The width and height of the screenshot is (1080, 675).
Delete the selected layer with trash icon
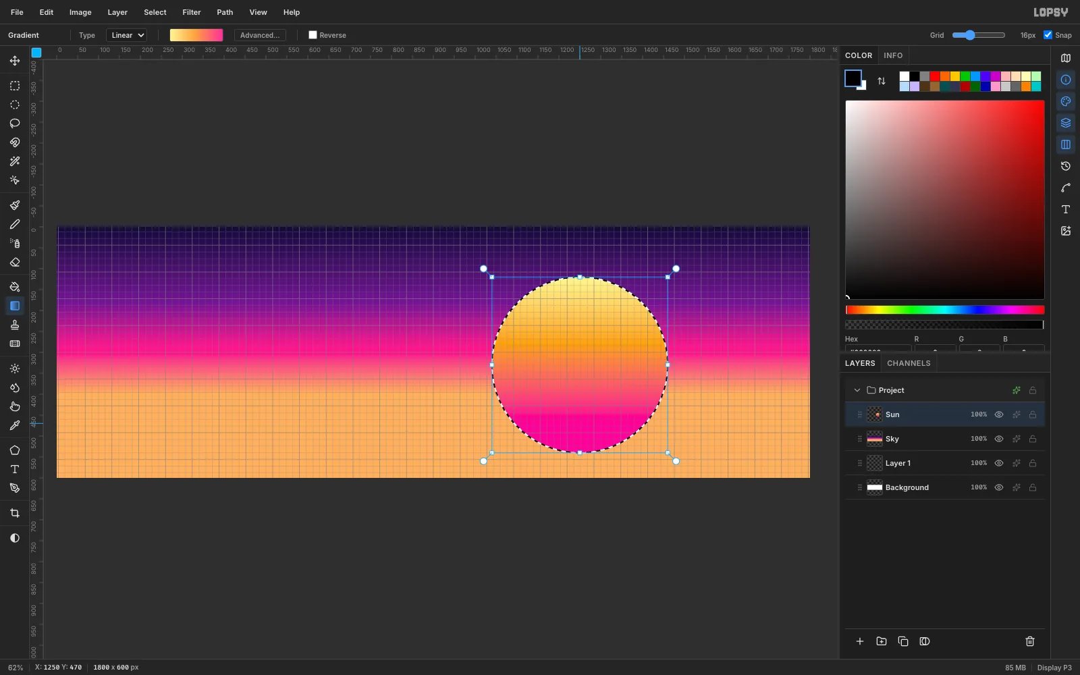pyautogui.click(x=1030, y=641)
